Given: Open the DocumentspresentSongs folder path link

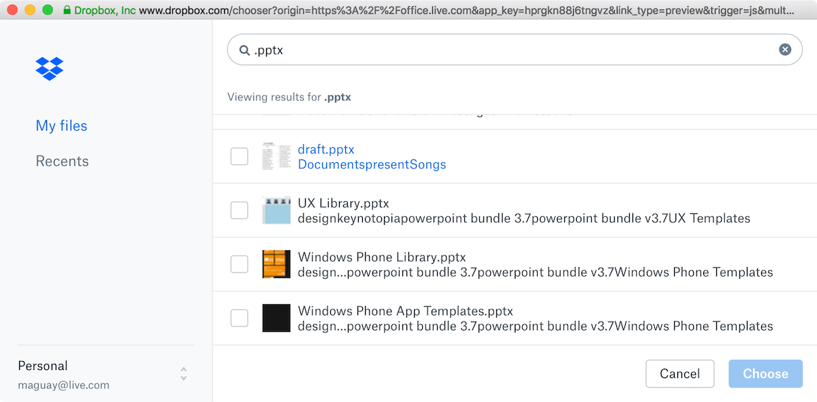Looking at the screenshot, I should [x=372, y=165].
